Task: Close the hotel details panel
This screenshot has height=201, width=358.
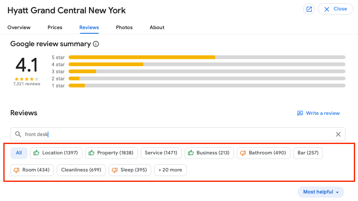Action: pyautogui.click(x=335, y=9)
